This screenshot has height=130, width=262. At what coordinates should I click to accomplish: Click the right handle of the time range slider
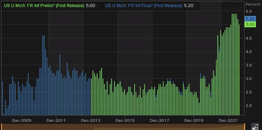245,127
